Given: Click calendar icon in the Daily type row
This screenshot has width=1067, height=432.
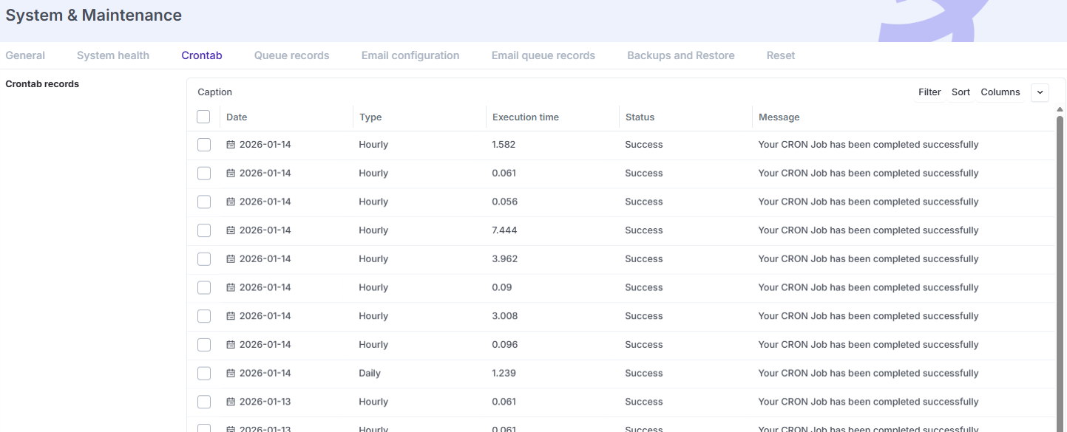Looking at the screenshot, I should pos(231,374).
